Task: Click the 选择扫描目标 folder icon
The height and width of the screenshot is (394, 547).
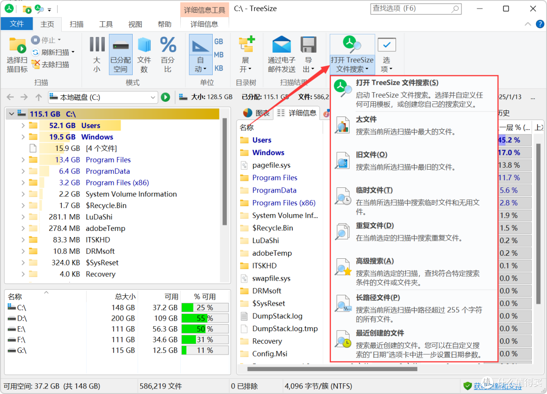Action: point(17,46)
